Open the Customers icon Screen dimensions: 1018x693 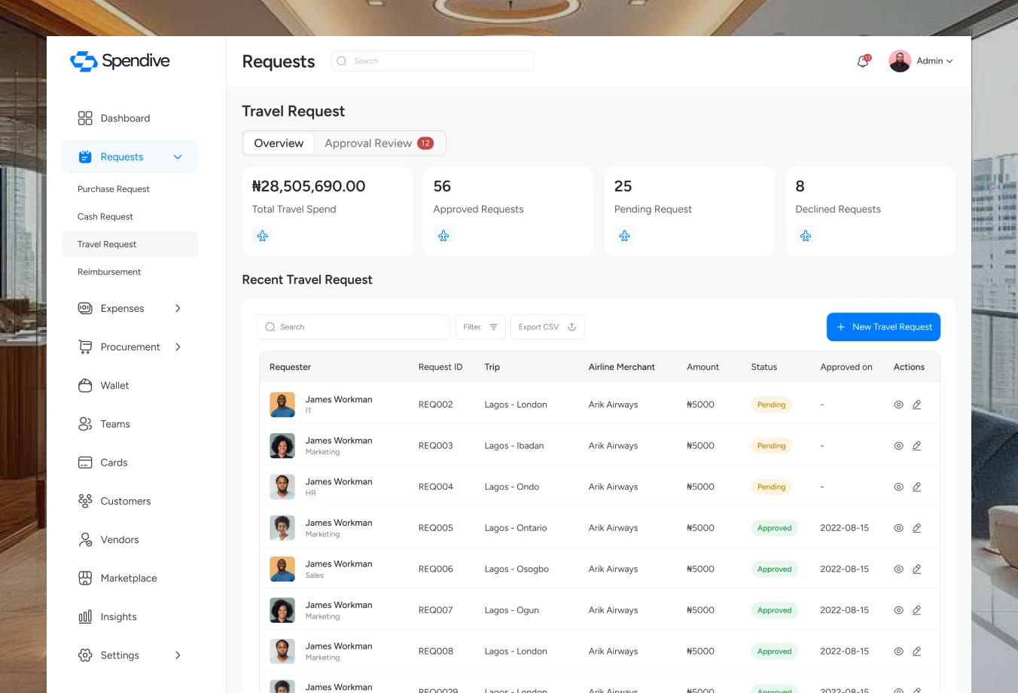85,501
